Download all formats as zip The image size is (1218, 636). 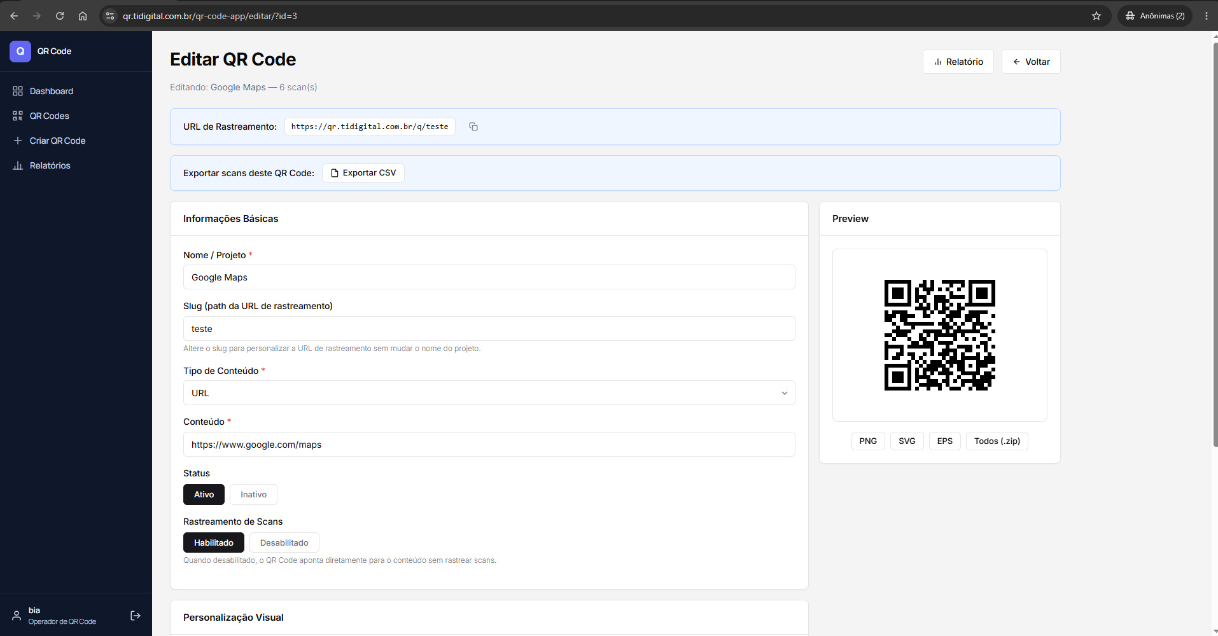(x=997, y=441)
